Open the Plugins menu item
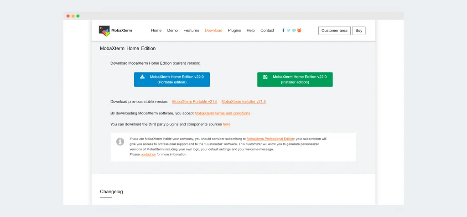The height and width of the screenshot is (217, 467). pos(234,31)
